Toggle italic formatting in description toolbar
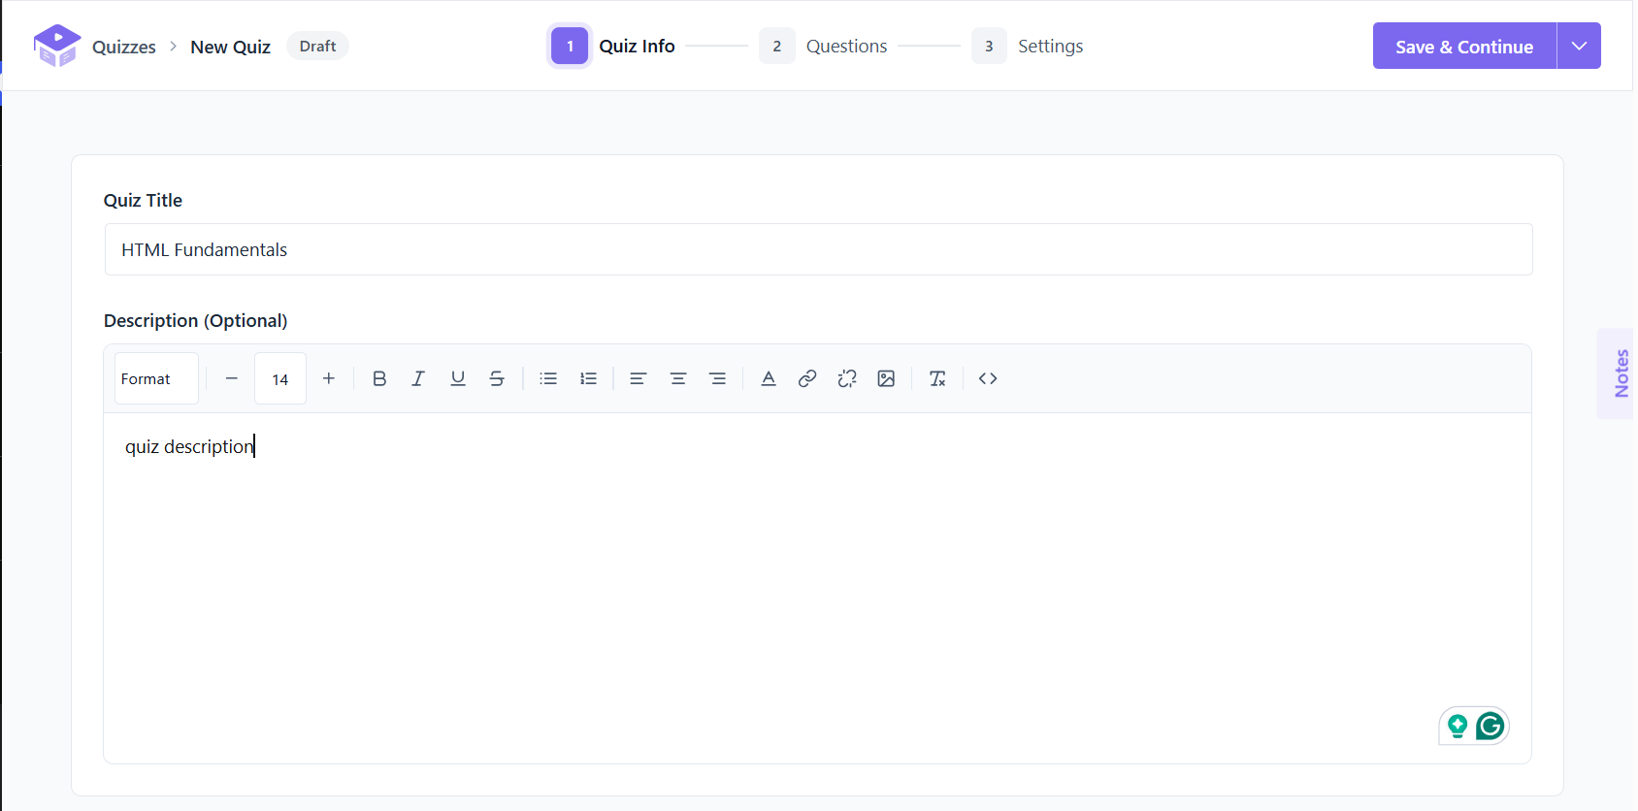This screenshot has height=811, width=1638. click(418, 378)
